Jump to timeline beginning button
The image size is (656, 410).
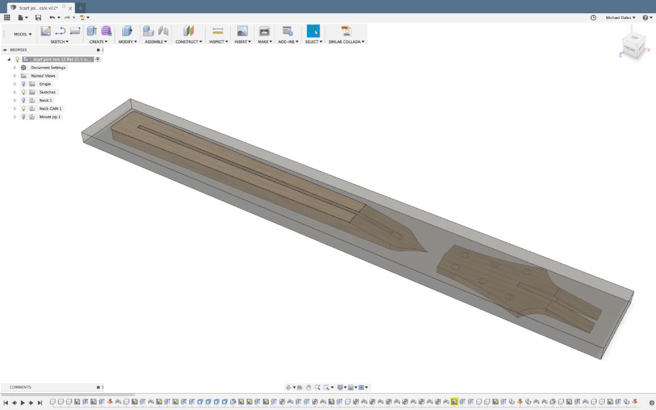[x=5, y=403]
